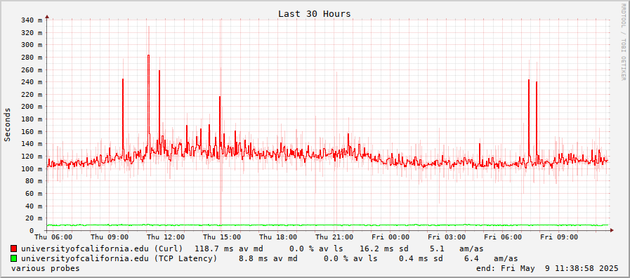The width and height of the screenshot is (630, 278).
Task: Click the '100 m' y-axis label
Action: [34, 168]
